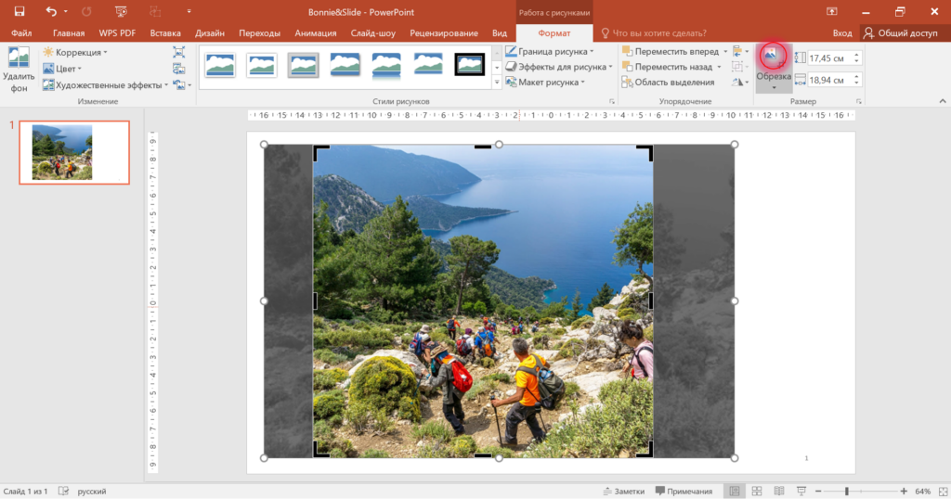The height and width of the screenshot is (499, 951).
Task: Open Эффекты для рисунка dropdown
Action: 559,67
